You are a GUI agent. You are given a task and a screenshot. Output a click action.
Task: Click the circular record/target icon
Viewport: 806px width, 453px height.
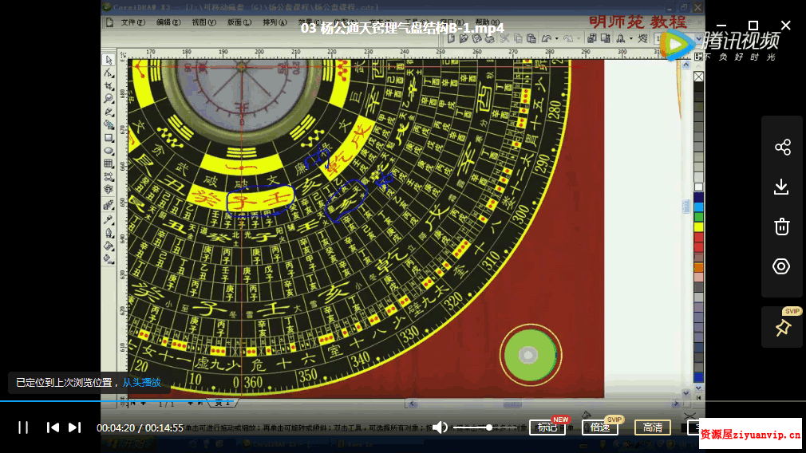click(x=781, y=266)
